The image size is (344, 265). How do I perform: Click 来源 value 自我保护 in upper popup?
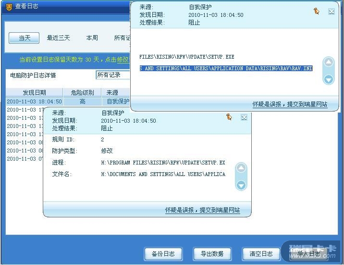click(200, 7)
